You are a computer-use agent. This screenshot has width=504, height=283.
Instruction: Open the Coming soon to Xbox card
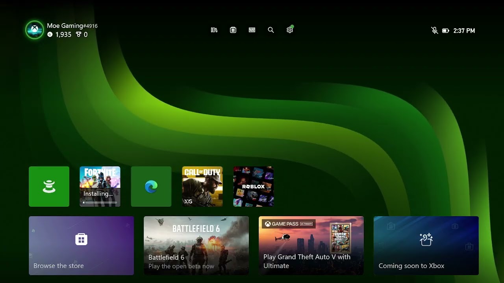pyautogui.click(x=426, y=246)
